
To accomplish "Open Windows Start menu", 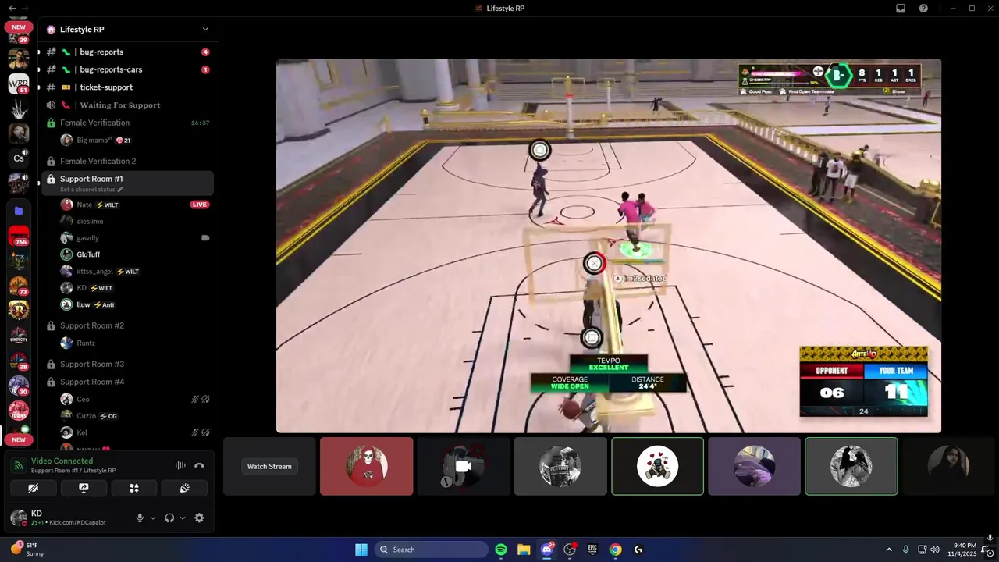I will pos(361,550).
